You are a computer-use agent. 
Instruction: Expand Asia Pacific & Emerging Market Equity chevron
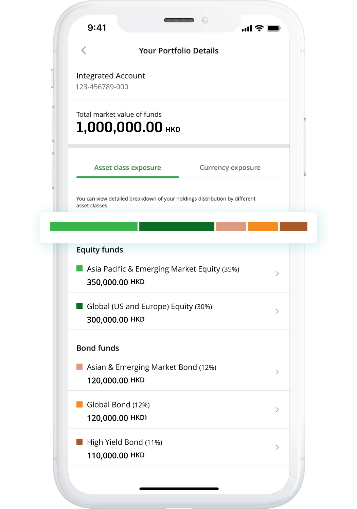[x=277, y=274]
